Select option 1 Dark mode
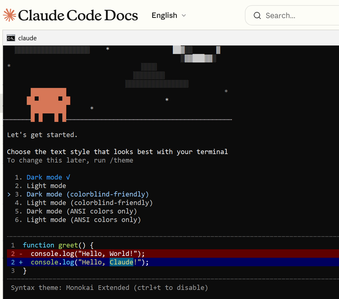 tap(43, 177)
